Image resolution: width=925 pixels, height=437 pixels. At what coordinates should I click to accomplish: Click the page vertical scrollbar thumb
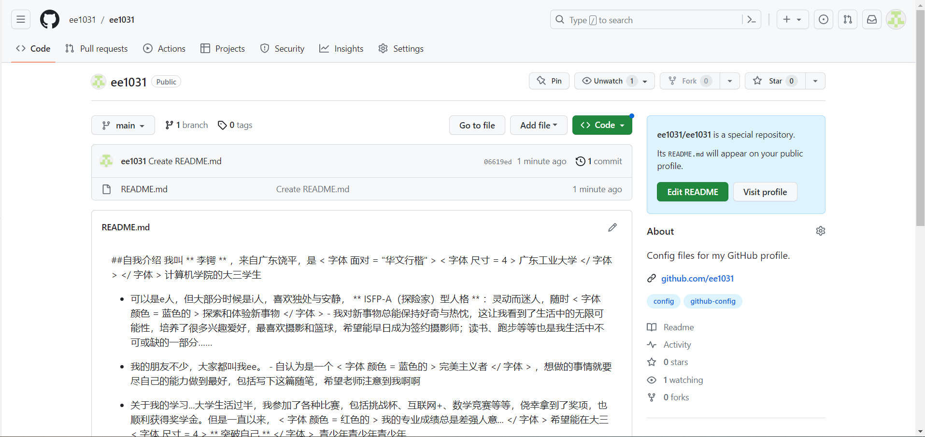pyautogui.click(x=920, y=117)
